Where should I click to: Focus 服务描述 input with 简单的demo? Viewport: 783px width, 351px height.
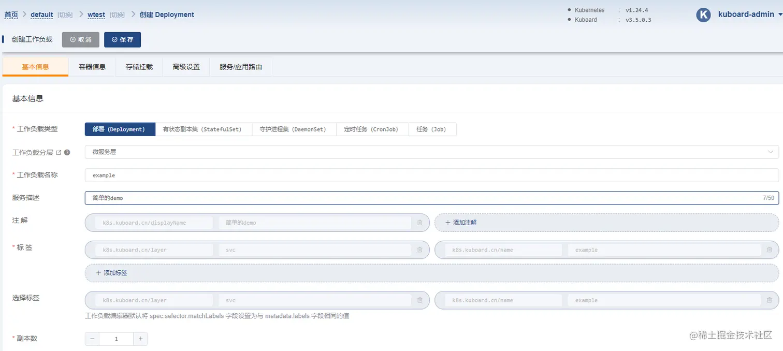click(x=432, y=198)
